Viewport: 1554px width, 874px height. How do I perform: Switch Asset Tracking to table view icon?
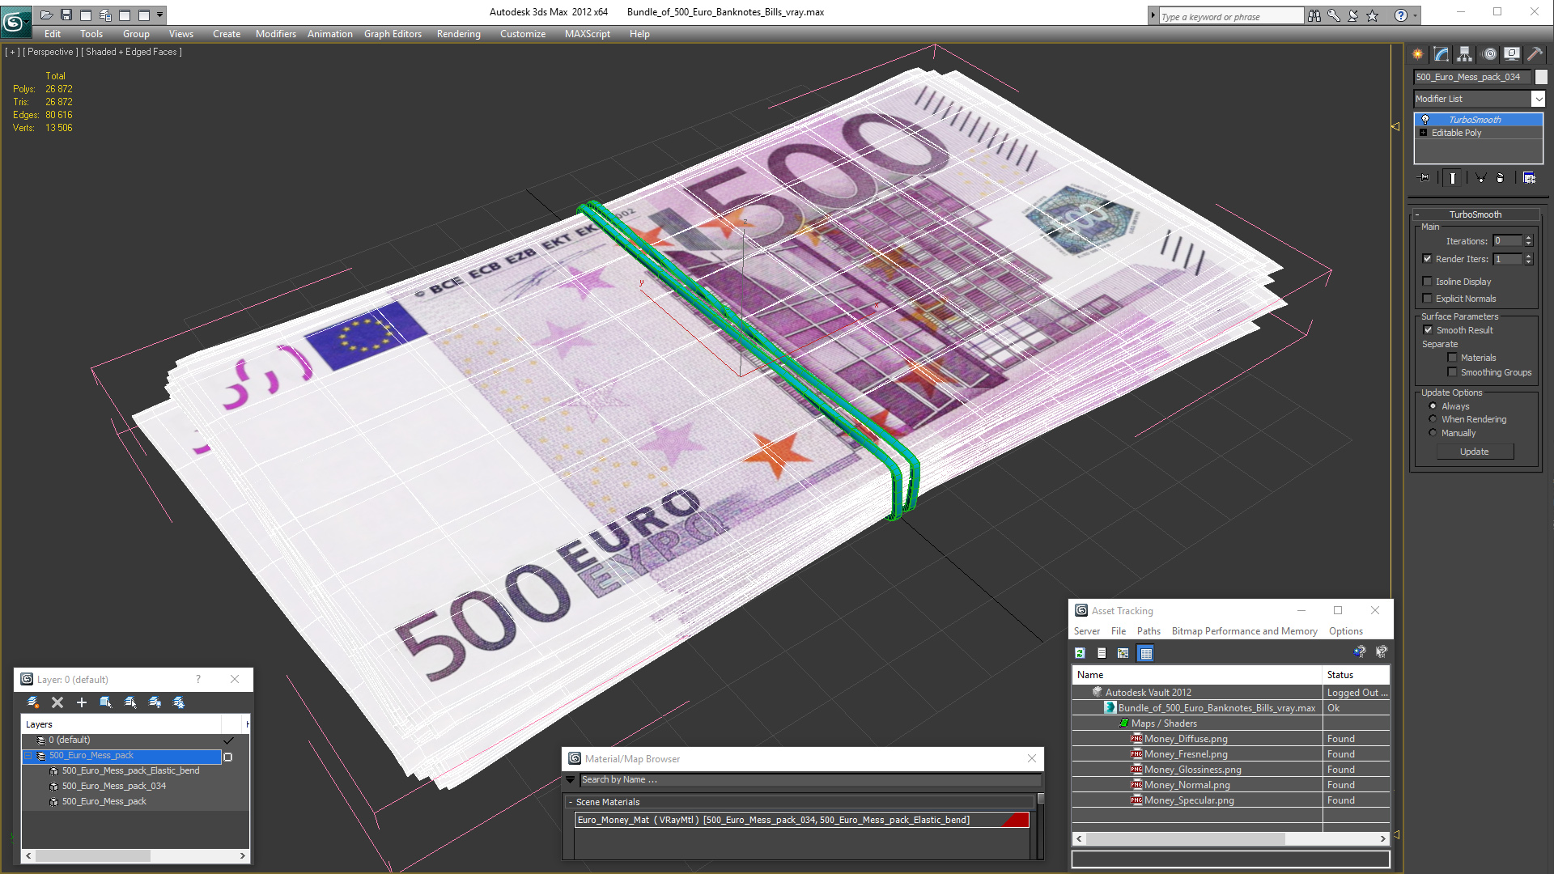pos(1146,653)
